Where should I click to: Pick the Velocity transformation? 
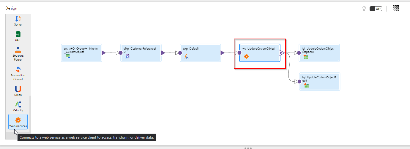(x=18, y=106)
